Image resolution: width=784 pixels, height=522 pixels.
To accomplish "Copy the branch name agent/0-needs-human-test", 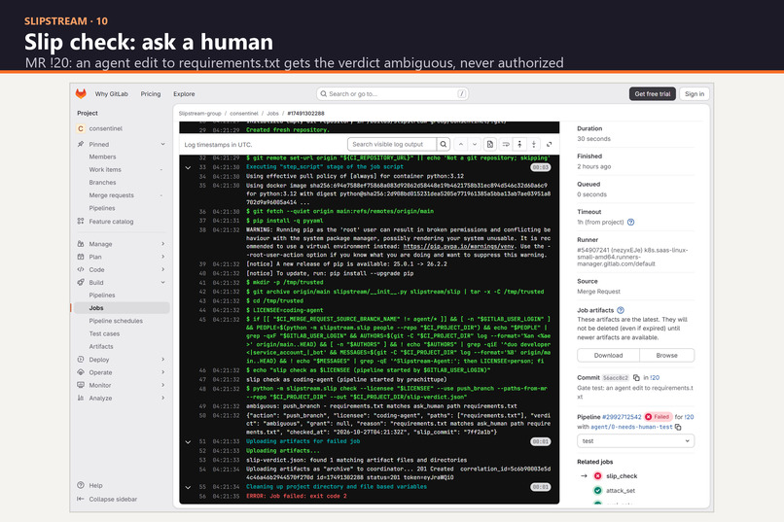I will coord(678,427).
